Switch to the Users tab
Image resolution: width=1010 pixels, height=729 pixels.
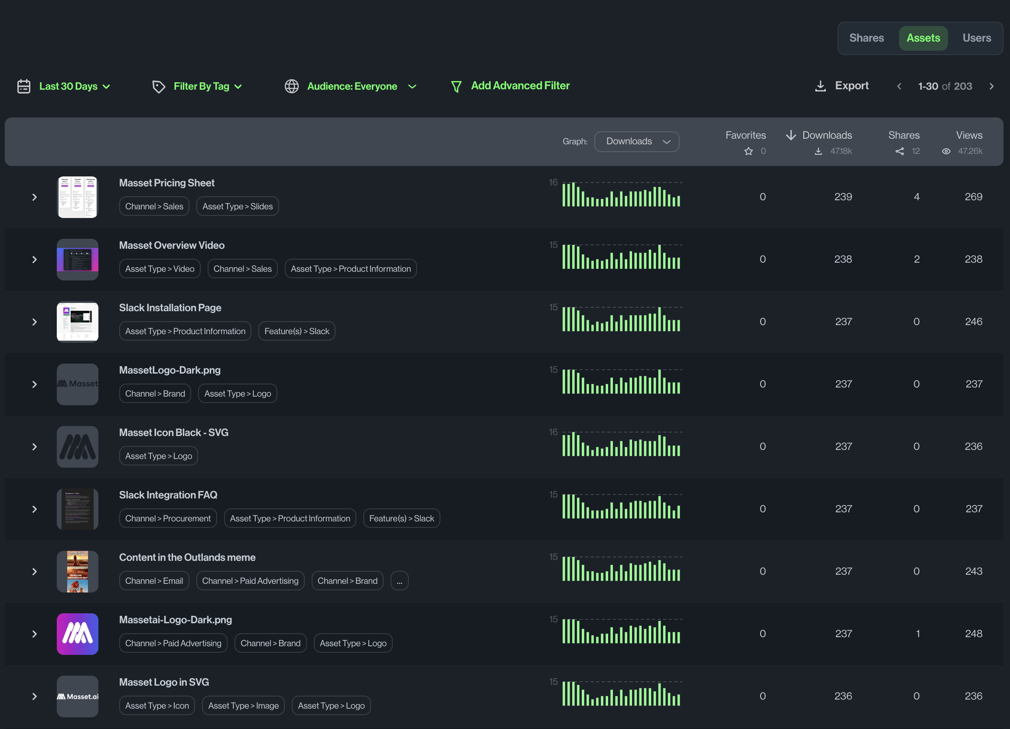pos(977,38)
